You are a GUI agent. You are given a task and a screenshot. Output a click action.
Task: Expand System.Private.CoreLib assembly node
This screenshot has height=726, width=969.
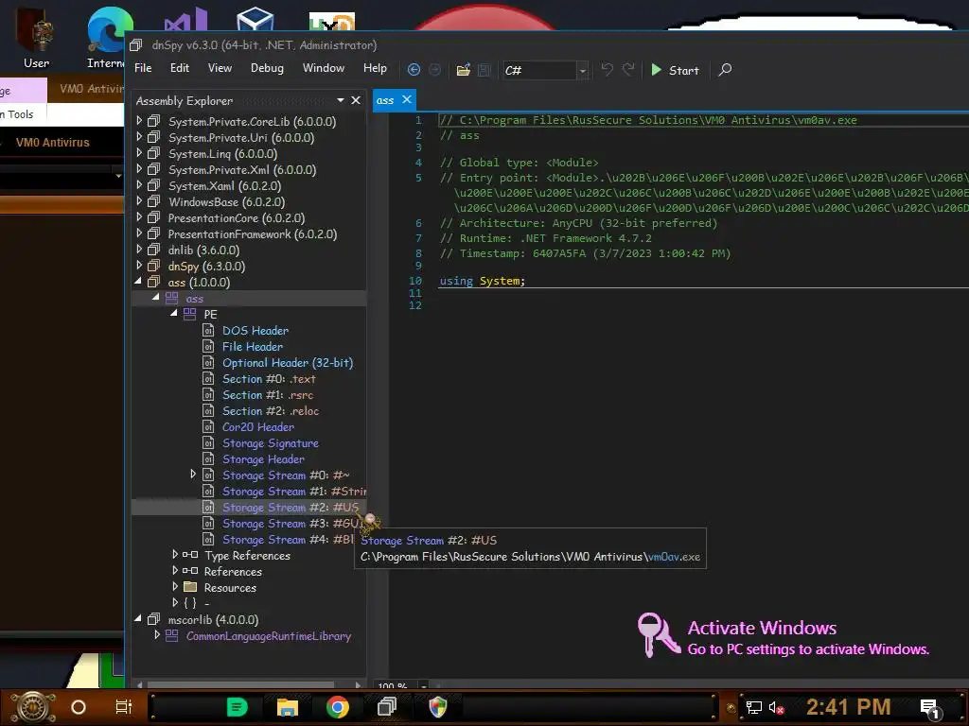click(x=140, y=121)
